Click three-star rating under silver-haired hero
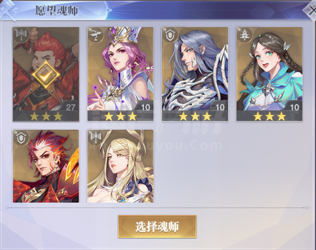The width and height of the screenshot is (316, 250). coord(195,116)
